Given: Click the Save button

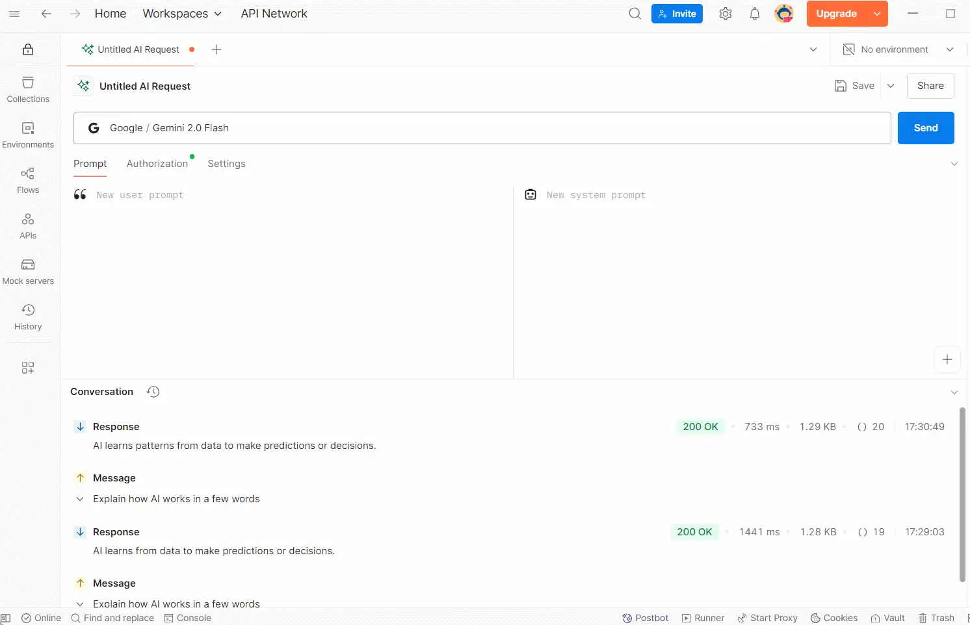Looking at the screenshot, I should [x=855, y=86].
